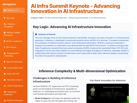Open Rubin CPX GPU section

click(14, 74)
